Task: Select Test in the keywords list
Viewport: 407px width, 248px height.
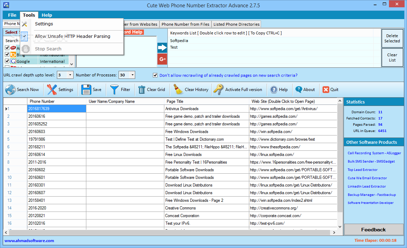Action: (174, 47)
